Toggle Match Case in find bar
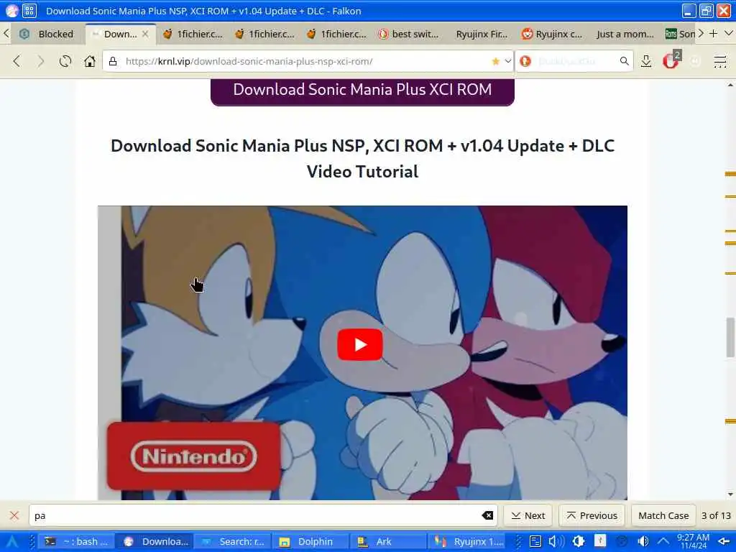 pos(663,515)
